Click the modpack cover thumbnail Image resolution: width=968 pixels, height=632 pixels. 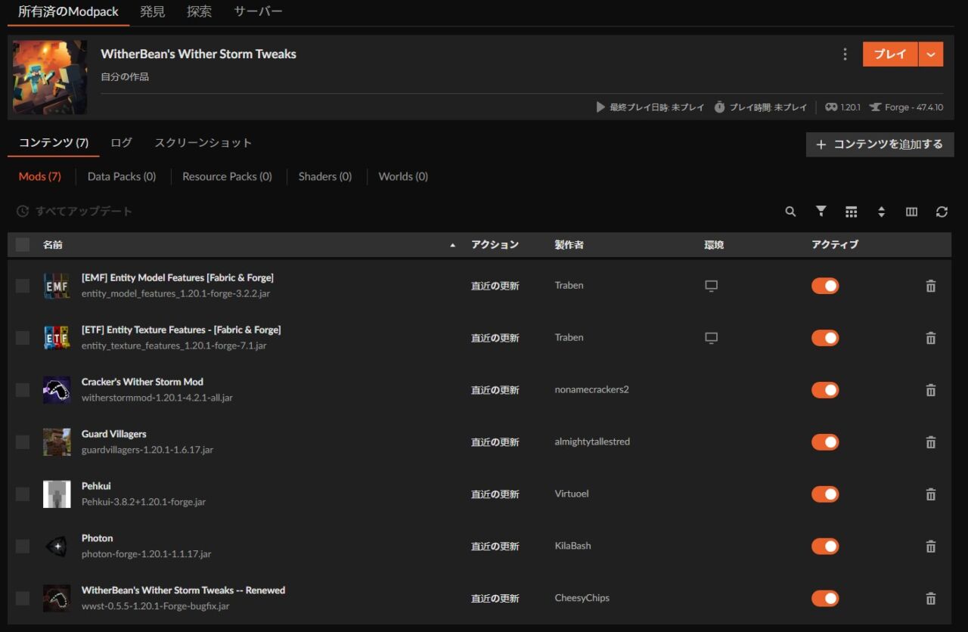(x=50, y=77)
